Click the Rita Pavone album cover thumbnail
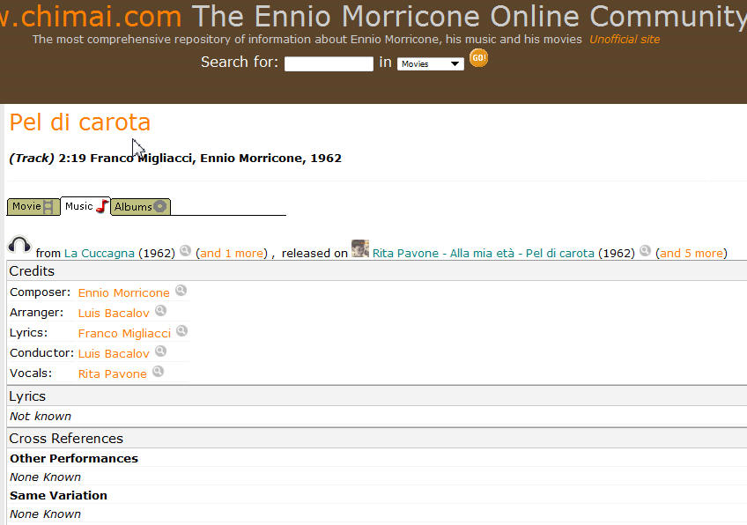747x525 pixels. click(x=360, y=248)
